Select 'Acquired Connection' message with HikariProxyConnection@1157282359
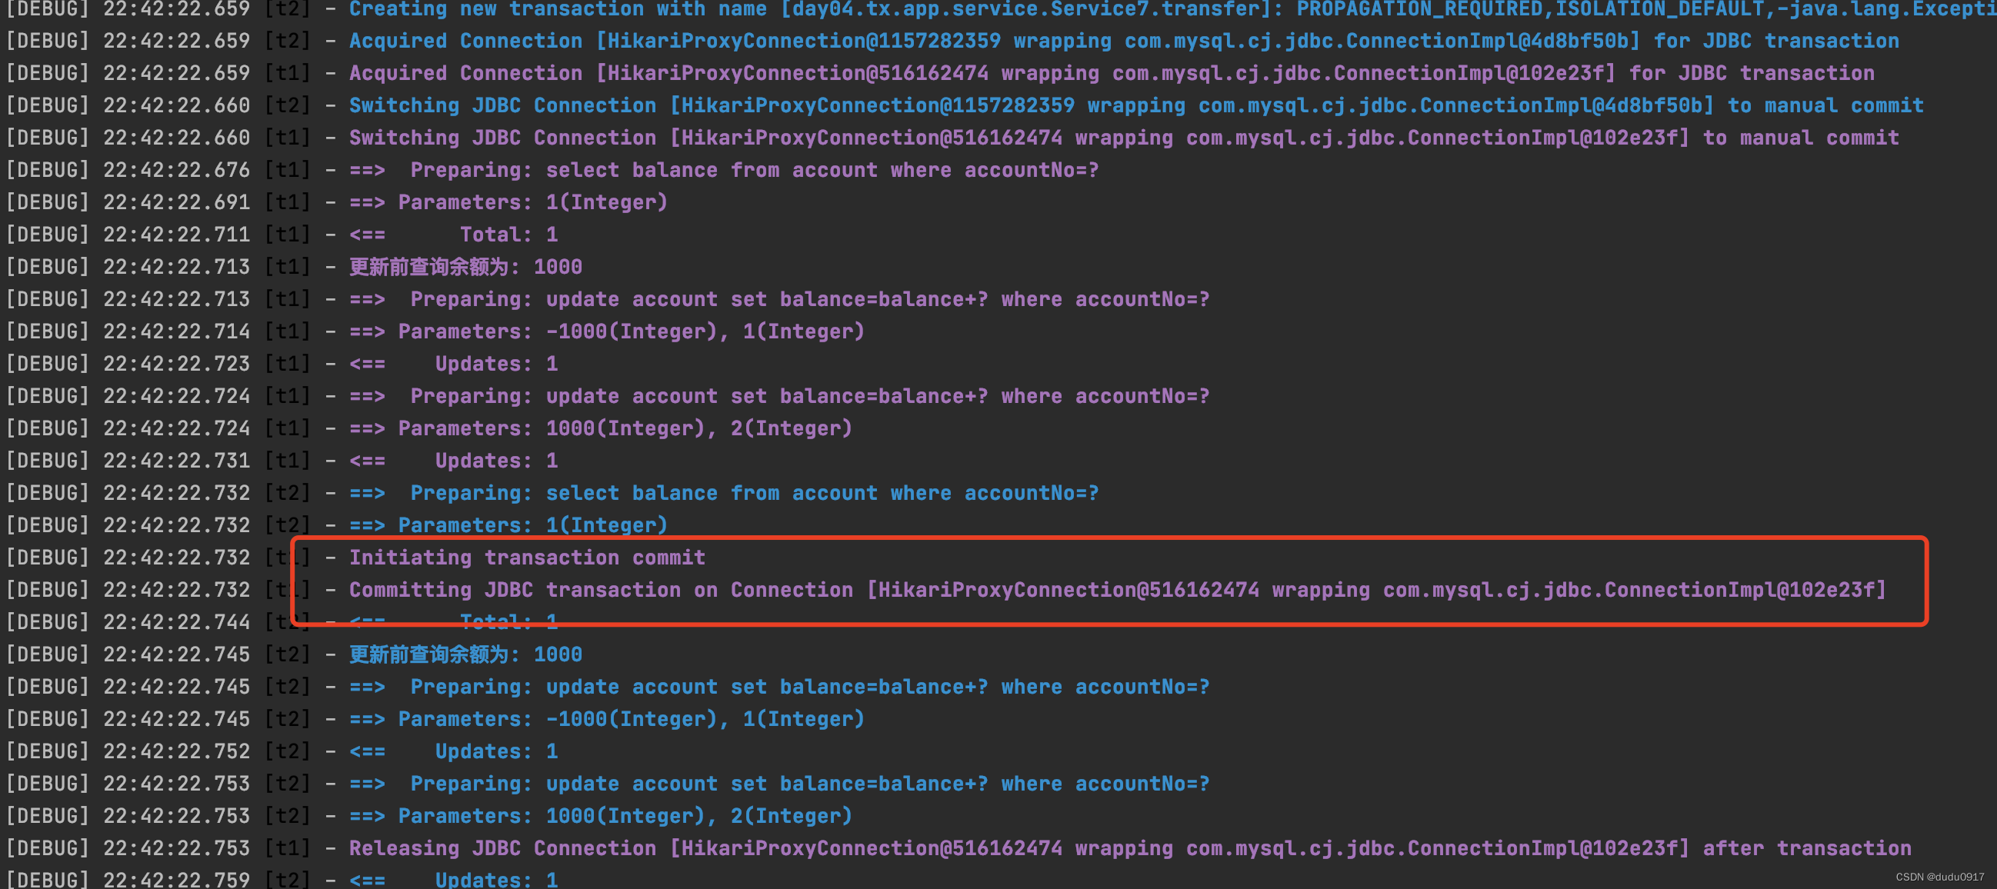Viewport: 1997px width, 889px height. click(1124, 41)
